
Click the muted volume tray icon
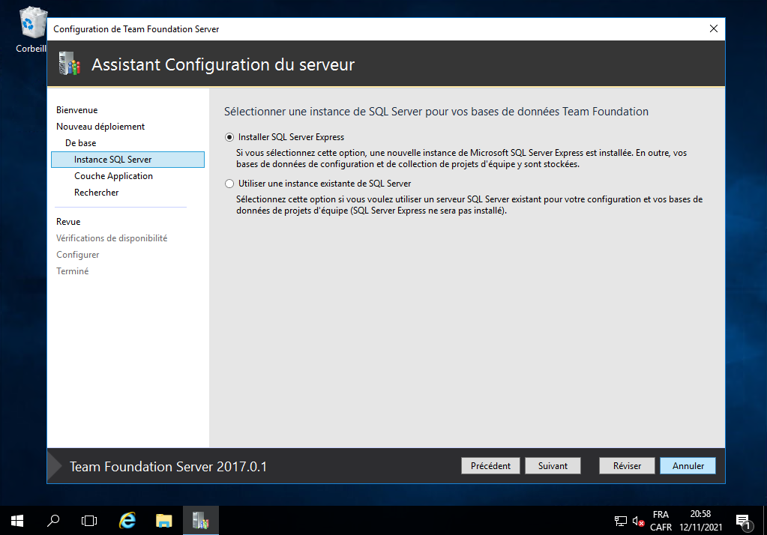click(x=638, y=521)
